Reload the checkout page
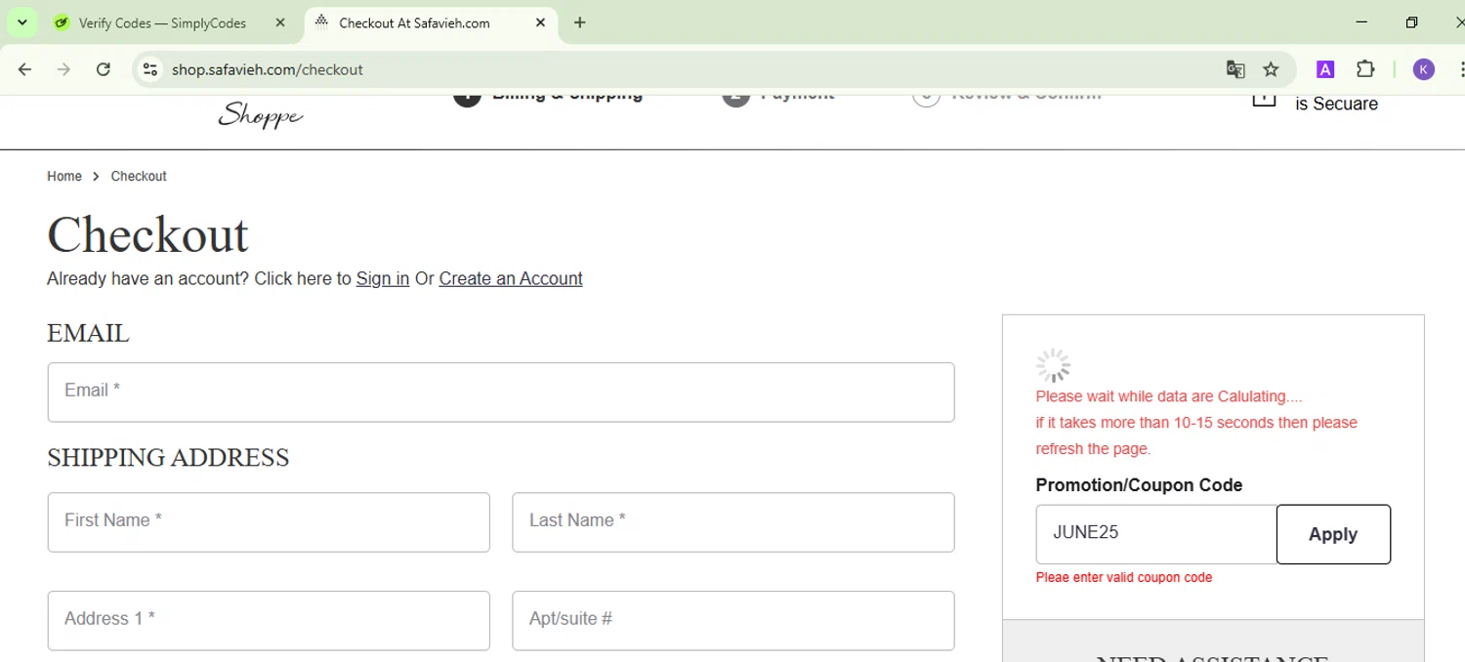 coord(104,69)
